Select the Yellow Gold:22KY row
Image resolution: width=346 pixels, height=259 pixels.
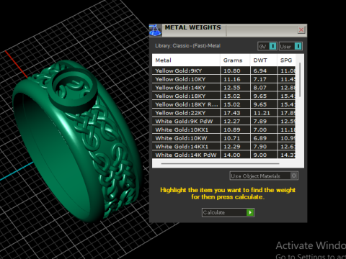click(223, 113)
